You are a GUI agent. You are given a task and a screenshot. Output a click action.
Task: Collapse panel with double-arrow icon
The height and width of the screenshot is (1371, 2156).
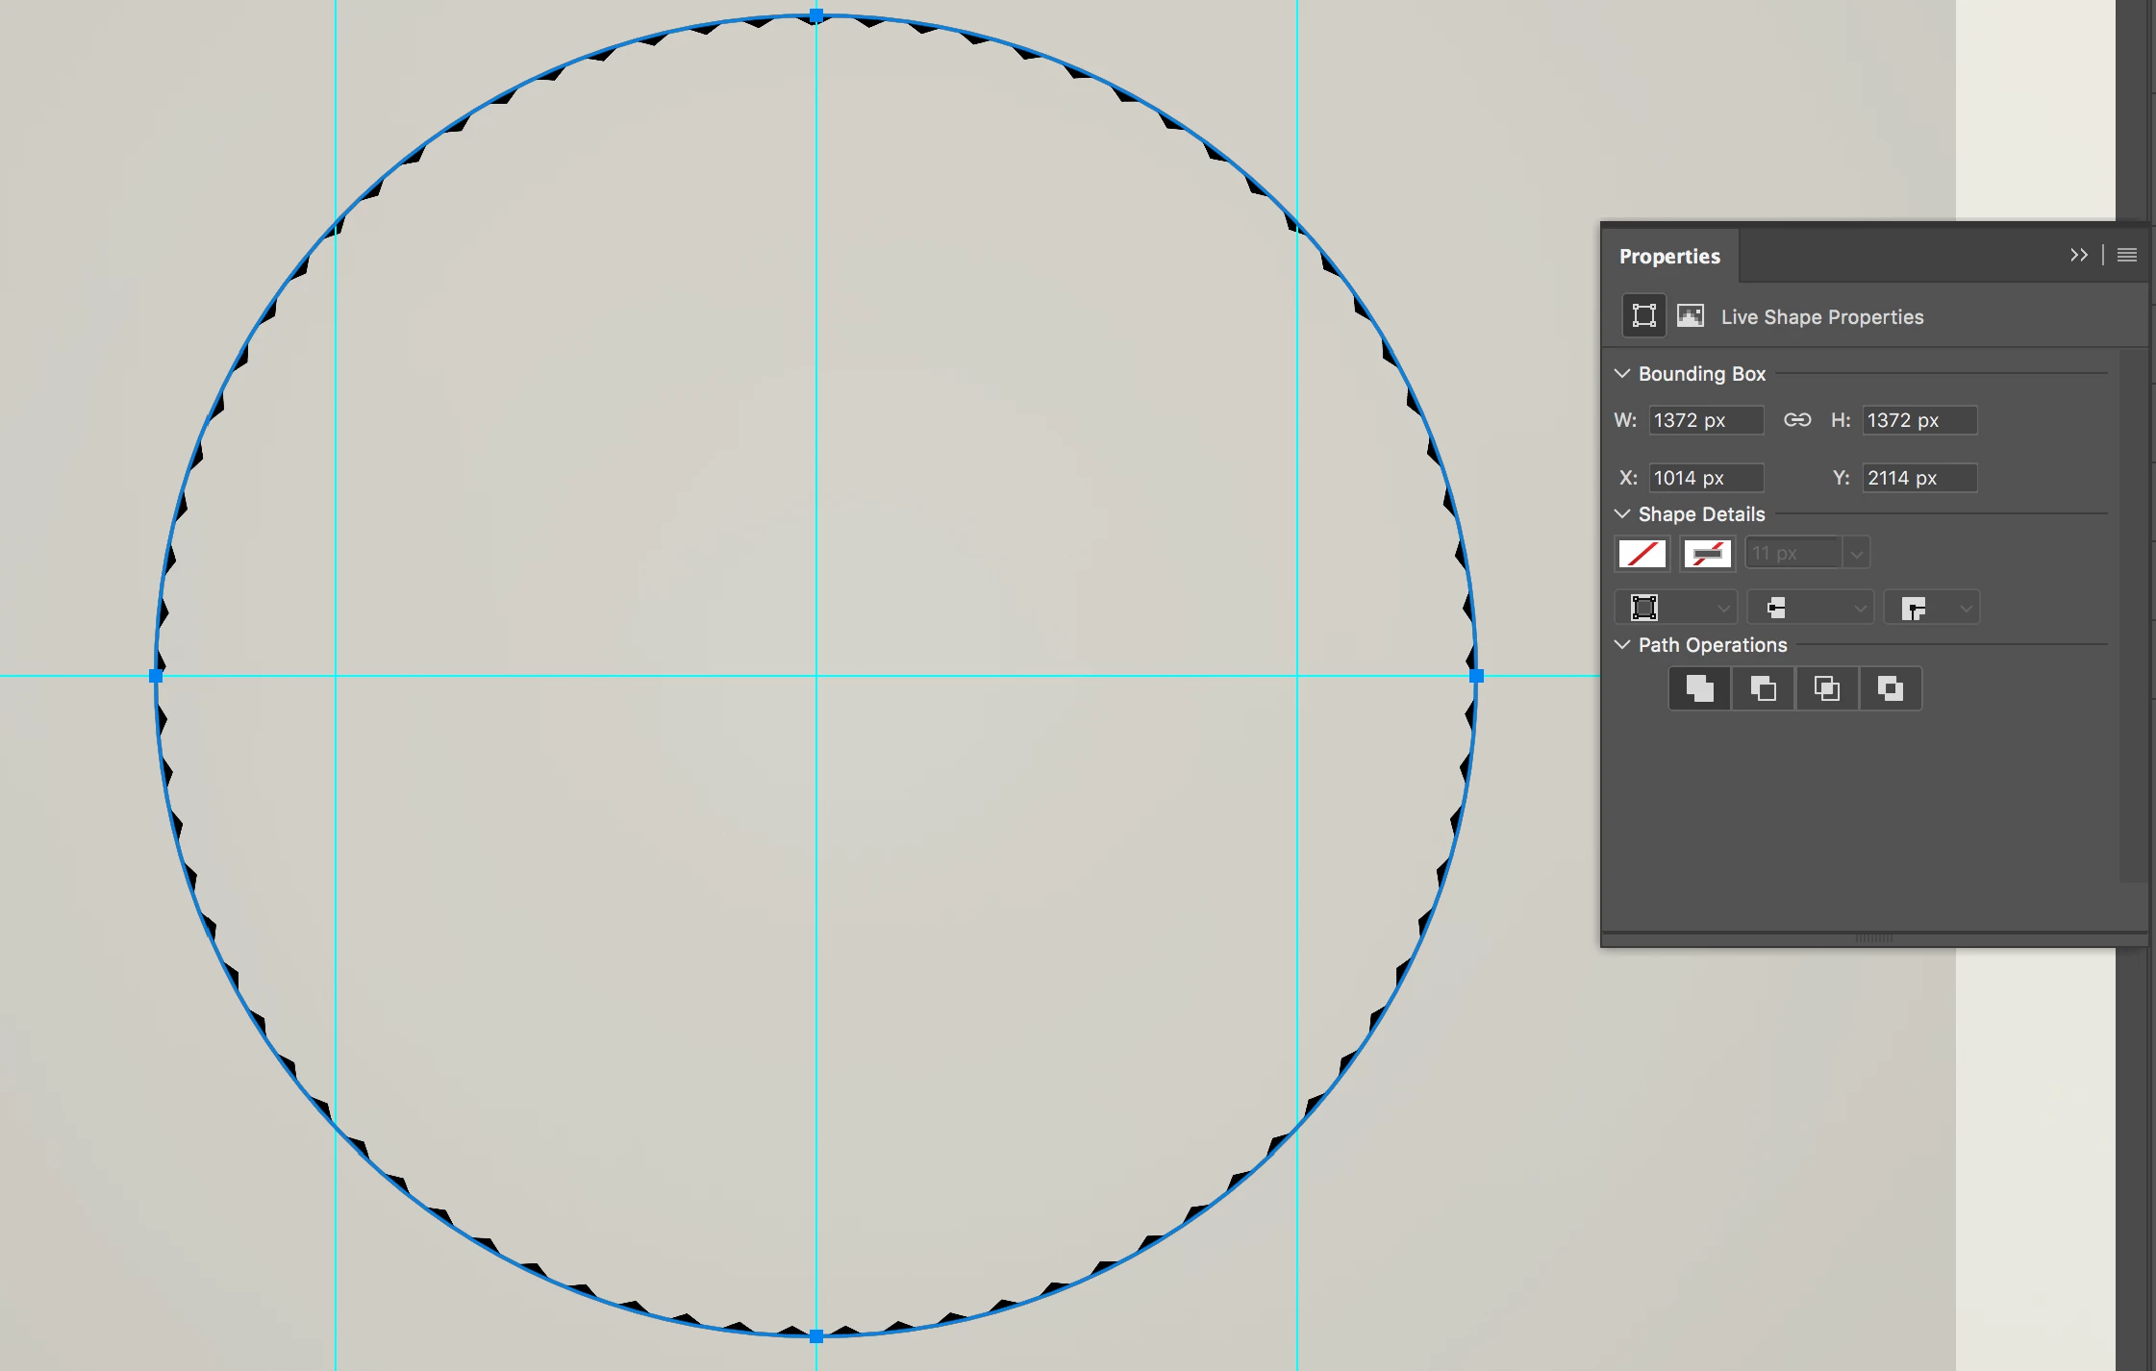[2078, 255]
